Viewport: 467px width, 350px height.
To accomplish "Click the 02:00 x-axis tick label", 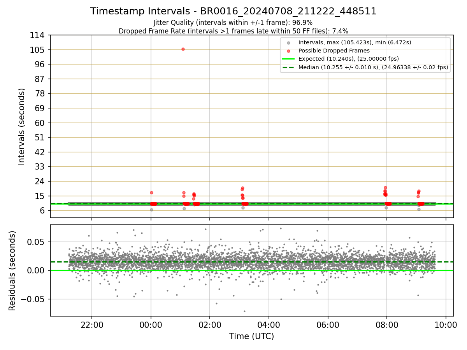I will [x=210, y=324].
